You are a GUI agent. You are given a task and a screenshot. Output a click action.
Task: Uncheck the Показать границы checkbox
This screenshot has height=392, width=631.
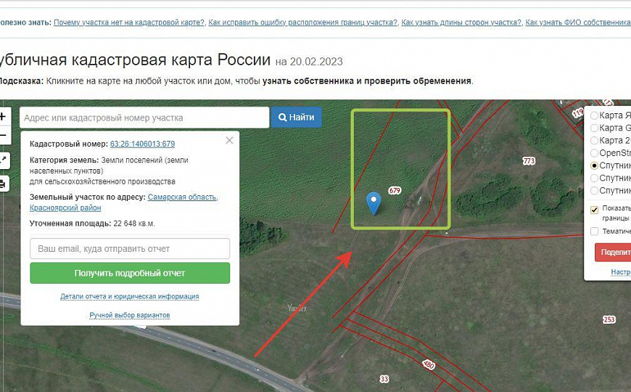pos(595,210)
